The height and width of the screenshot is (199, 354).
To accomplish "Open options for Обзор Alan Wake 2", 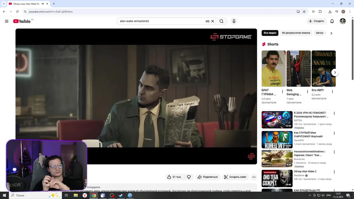I will pyautogui.click(x=334, y=172).
